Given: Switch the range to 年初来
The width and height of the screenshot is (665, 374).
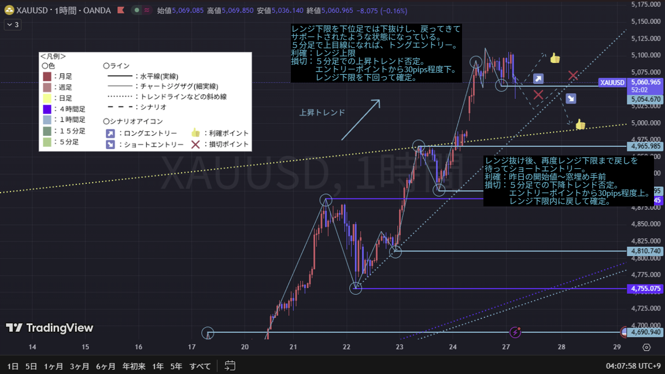Looking at the screenshot, I should (134, 366).
